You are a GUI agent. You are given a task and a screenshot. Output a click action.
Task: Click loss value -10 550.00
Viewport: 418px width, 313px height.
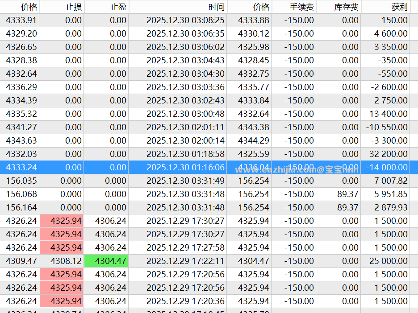[387, 127]
